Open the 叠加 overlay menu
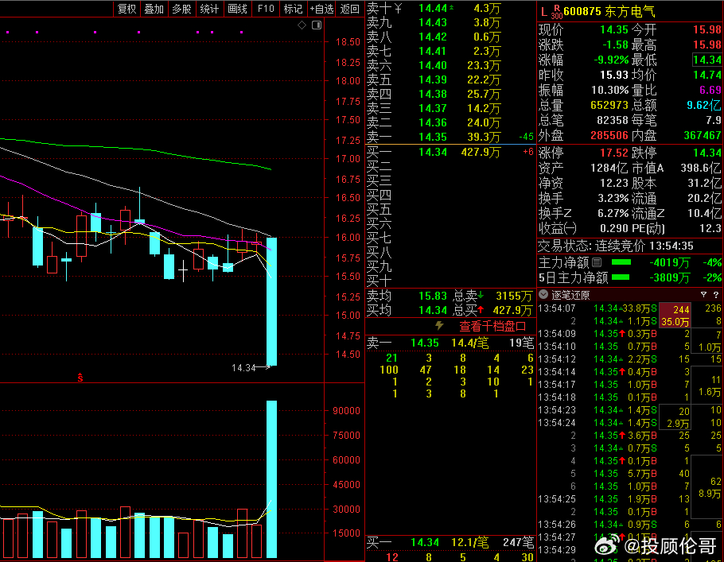The width and height of the screenshot is (724, 562). coord(154,9)
